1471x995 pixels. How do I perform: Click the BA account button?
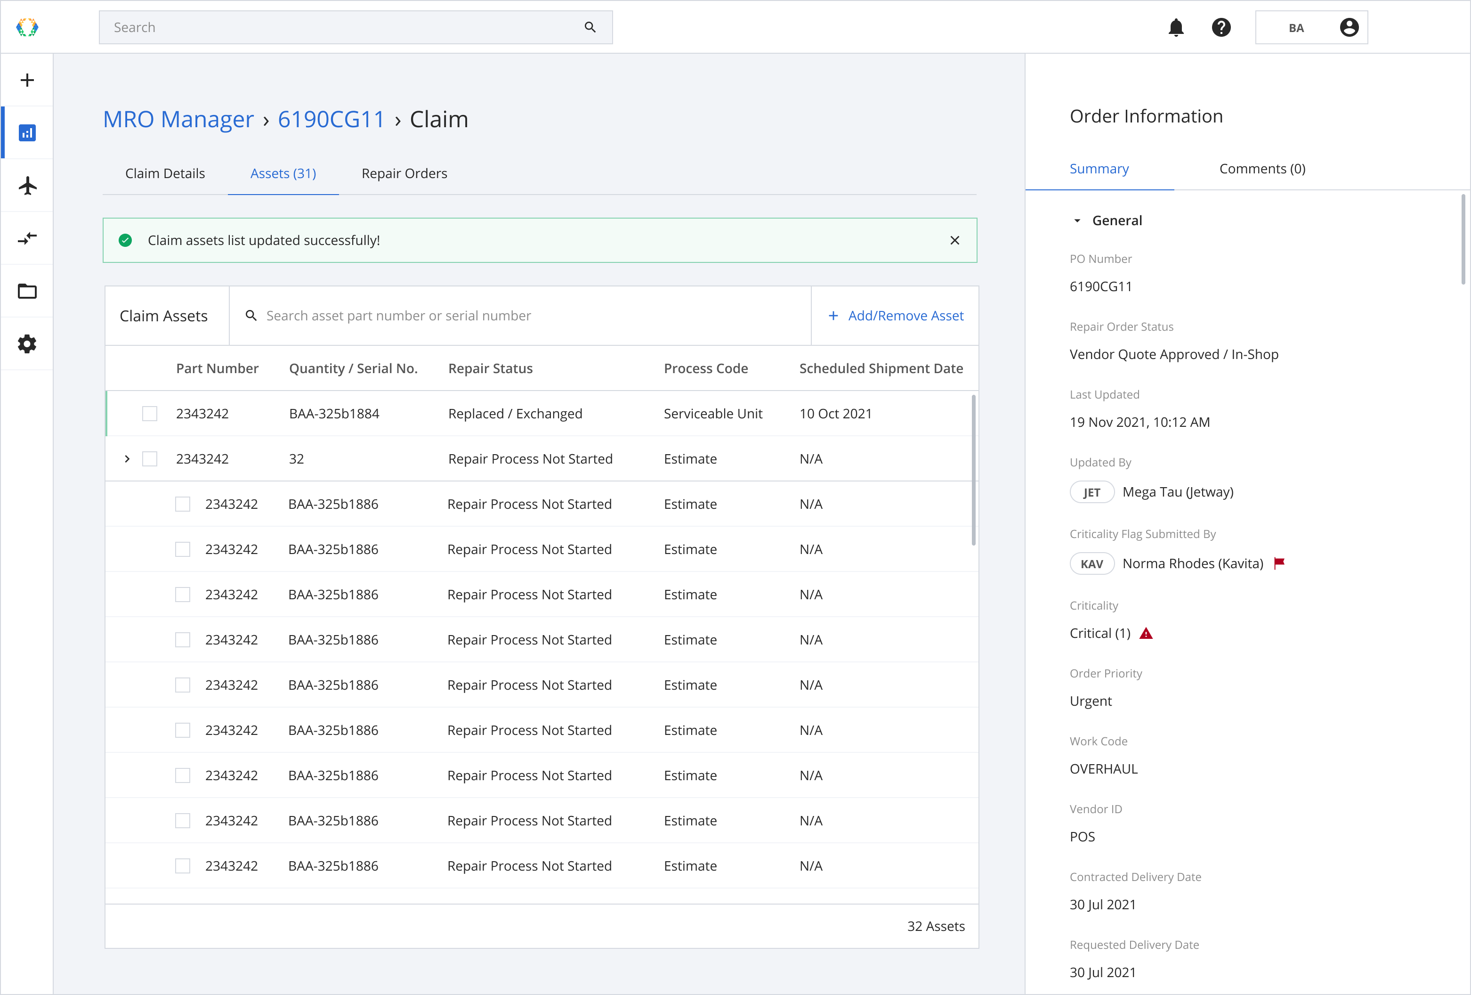tap(1311, 27)
